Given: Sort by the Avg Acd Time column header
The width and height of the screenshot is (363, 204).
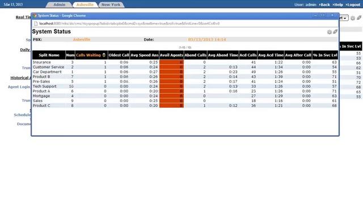Looking at the screenshot, I should (271, 55).
